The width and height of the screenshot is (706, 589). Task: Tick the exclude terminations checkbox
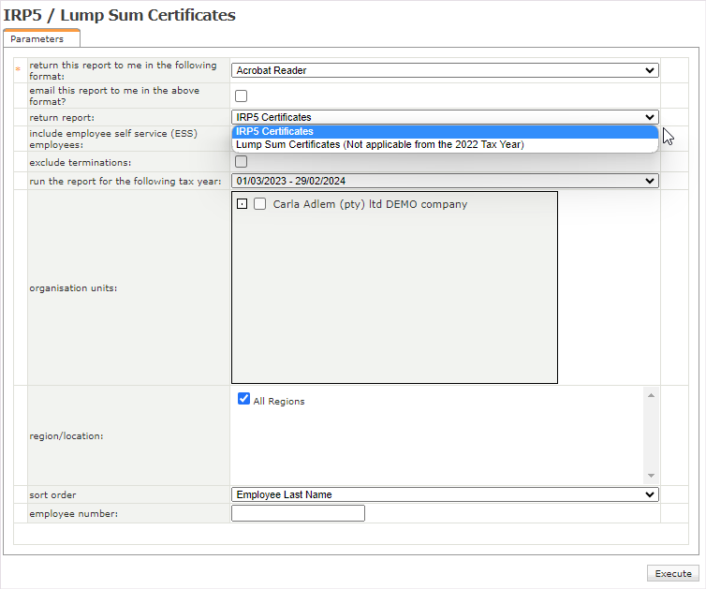click(x=242, y=162)
